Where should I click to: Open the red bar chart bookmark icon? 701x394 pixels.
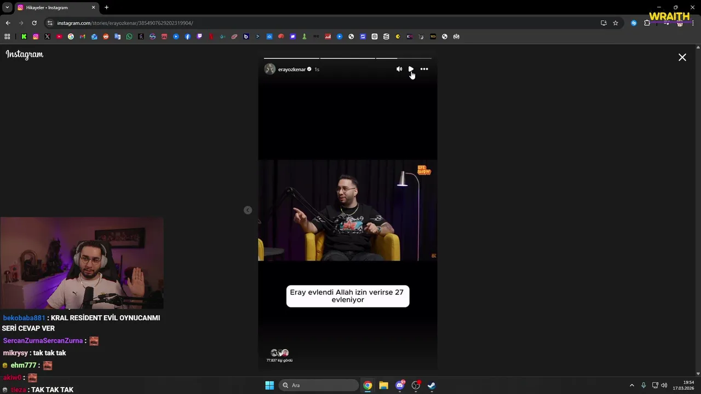[328, 37]
